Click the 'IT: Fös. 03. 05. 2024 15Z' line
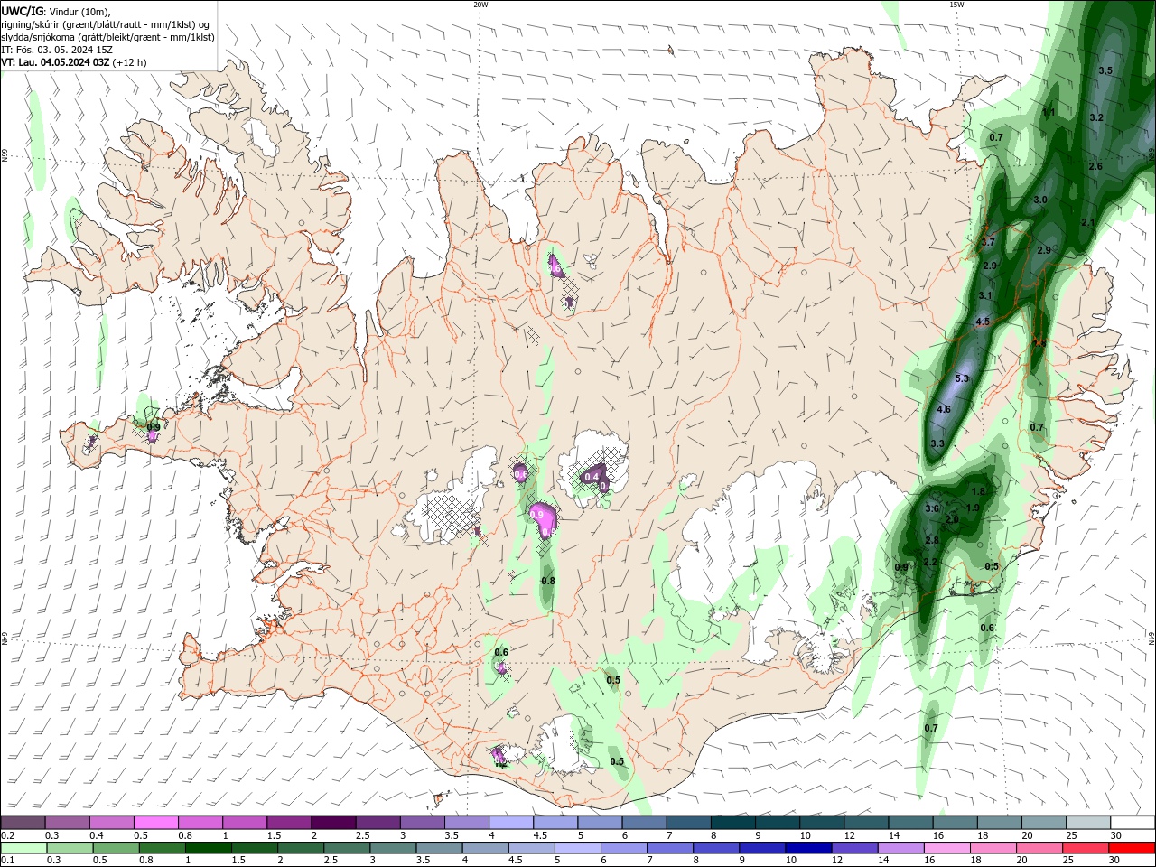Viewport: 1156px width, 867px height. (57, 50)
